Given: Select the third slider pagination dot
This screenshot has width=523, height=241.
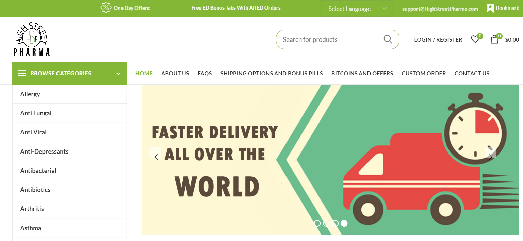Looking at the screenshot, I should coord(335,223).
